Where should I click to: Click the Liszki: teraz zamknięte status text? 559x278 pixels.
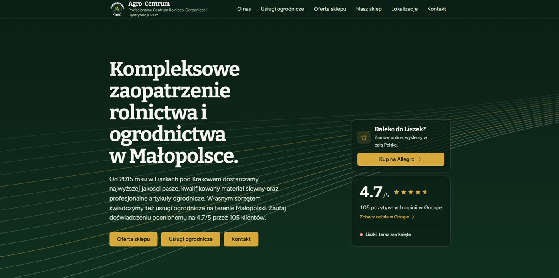388,234
